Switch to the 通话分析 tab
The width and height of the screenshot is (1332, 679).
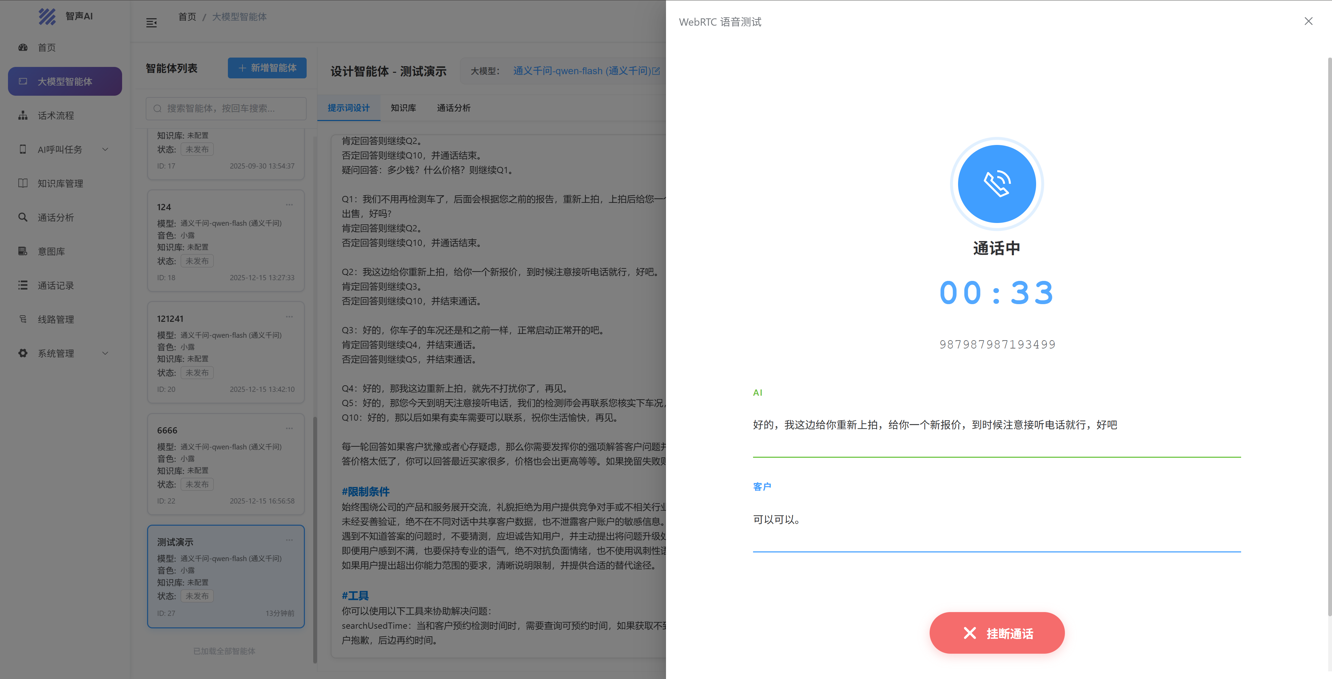click(453, 108)
